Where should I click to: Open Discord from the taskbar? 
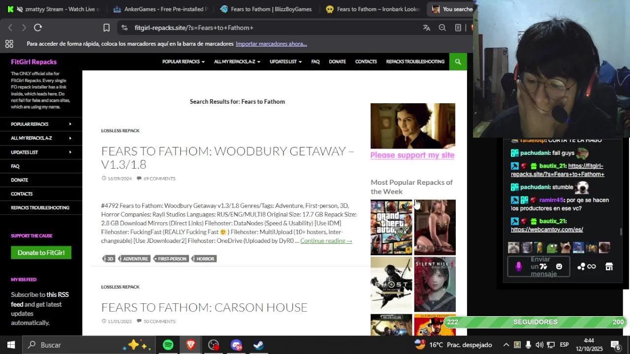click(x=236, y=345)
